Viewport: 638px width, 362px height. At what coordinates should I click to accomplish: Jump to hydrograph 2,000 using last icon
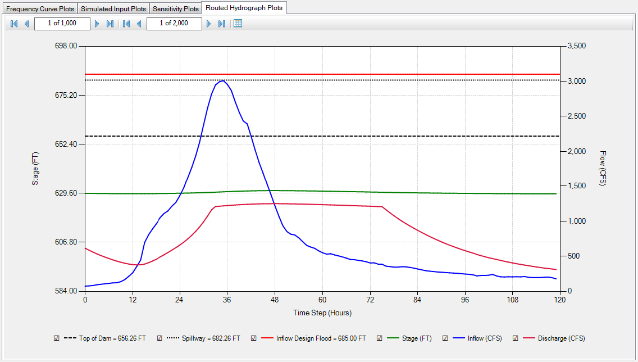221,24
